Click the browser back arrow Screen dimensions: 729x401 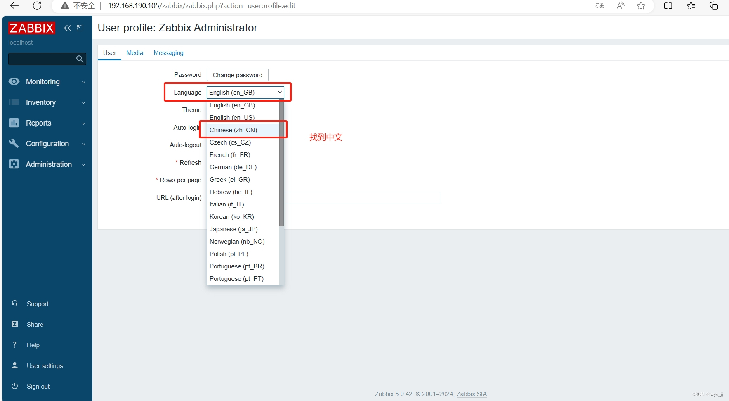coord(14,6)
